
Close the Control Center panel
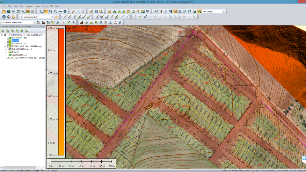point(44,26)
